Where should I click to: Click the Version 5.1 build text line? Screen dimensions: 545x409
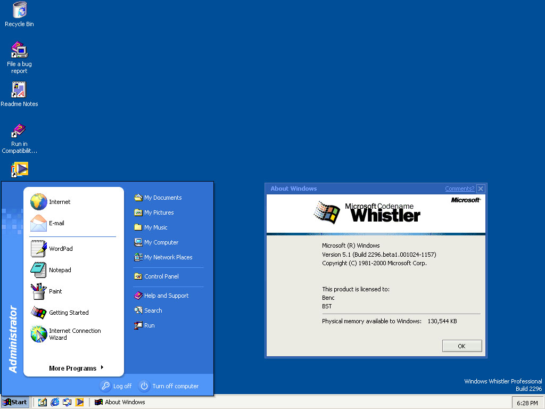(x=379, y=254)
